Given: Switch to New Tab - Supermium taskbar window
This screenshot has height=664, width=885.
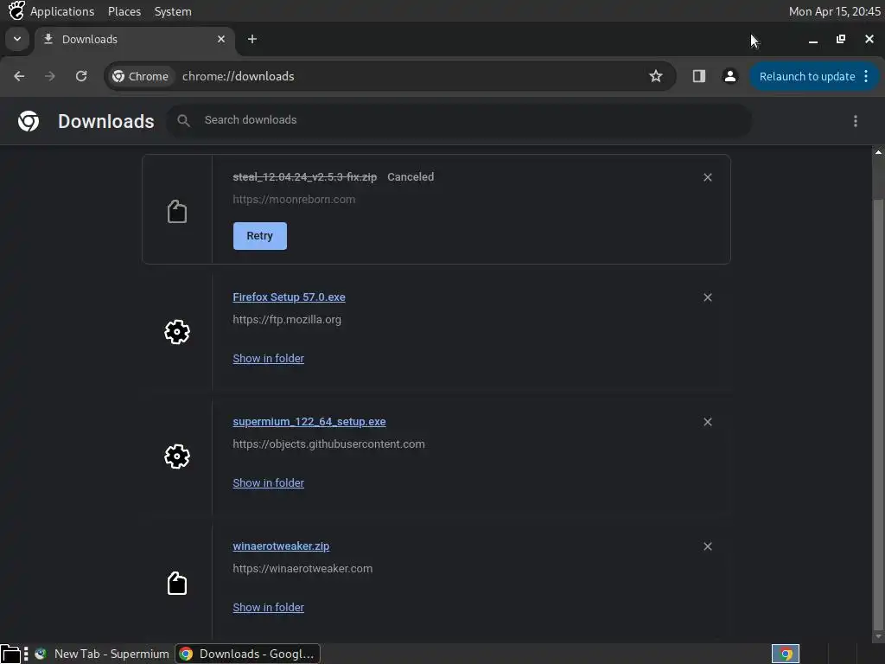Looking at the screenshot, I should click(x=102, y=654).
